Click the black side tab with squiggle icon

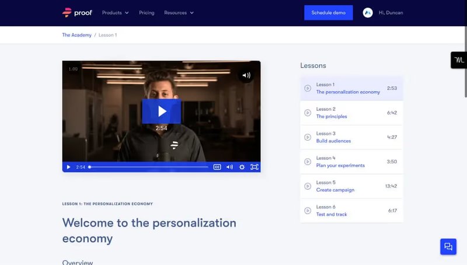459,60
